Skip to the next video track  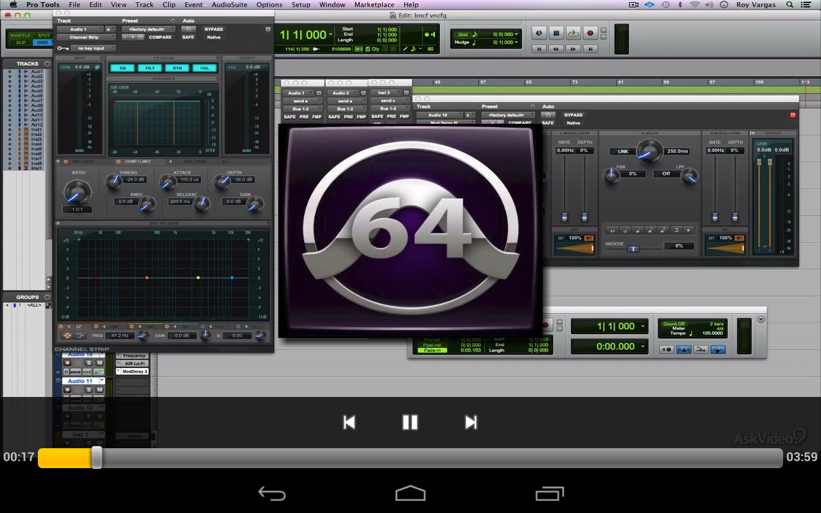pyautogui.click(x=471, y=422)
